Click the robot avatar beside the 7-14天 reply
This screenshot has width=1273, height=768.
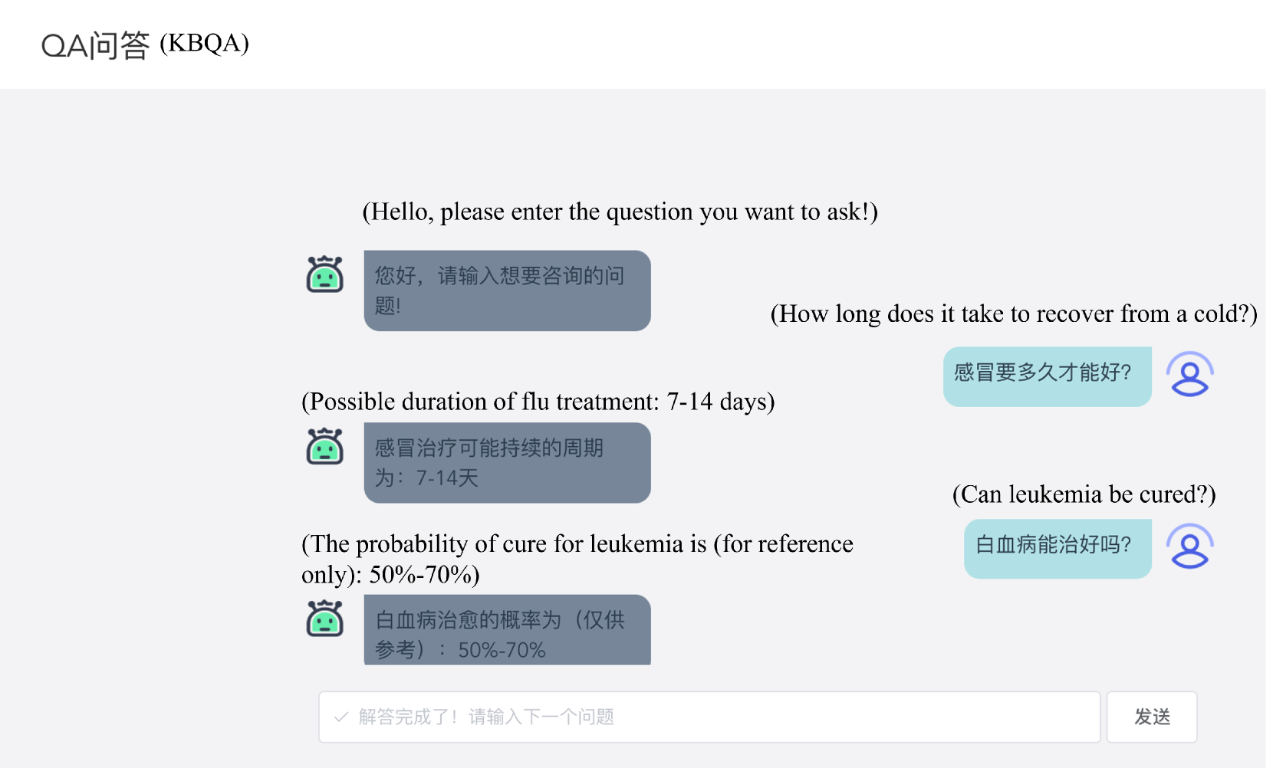pos(324,447)
